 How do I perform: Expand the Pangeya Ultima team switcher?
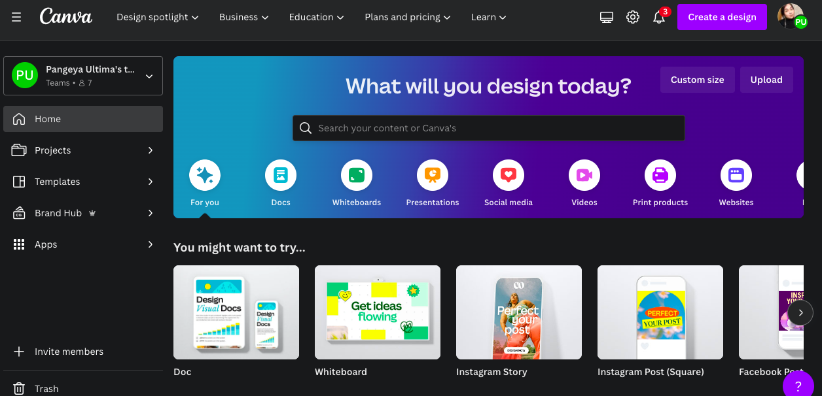click(x=83, y=76)
